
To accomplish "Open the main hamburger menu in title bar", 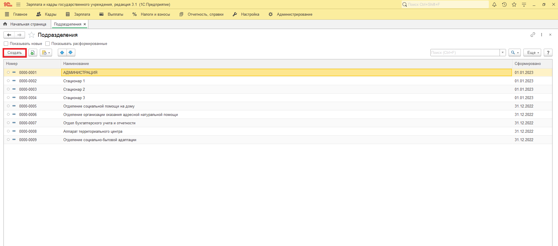I will click(18, 4).
